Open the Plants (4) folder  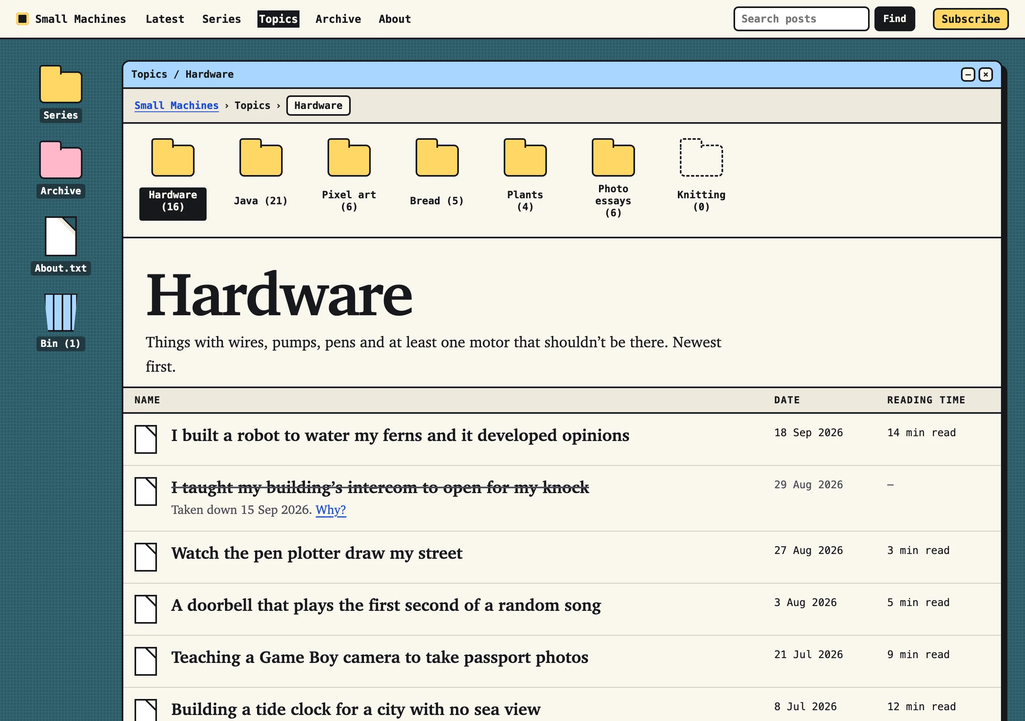pyautogui.click(x=525, y=175)
